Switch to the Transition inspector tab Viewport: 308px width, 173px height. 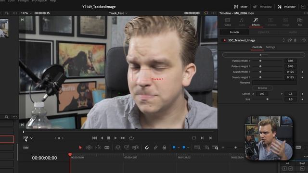[270, 22]
